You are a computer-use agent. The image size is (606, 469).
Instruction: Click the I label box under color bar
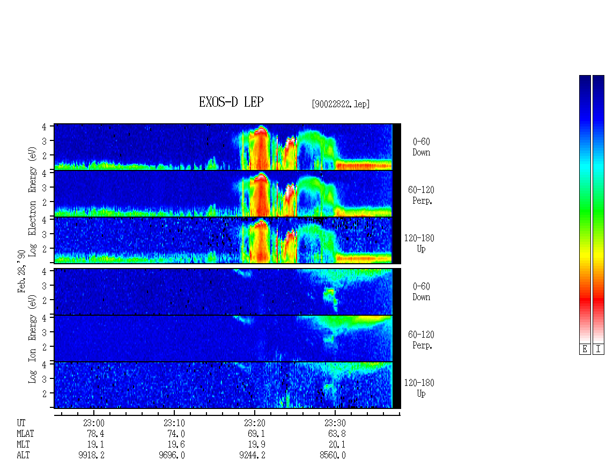coord(598,349)
